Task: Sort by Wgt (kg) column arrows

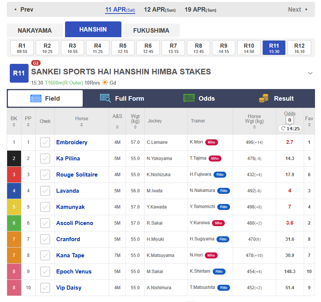Action: pyautogui.click(x=135, y=127)
